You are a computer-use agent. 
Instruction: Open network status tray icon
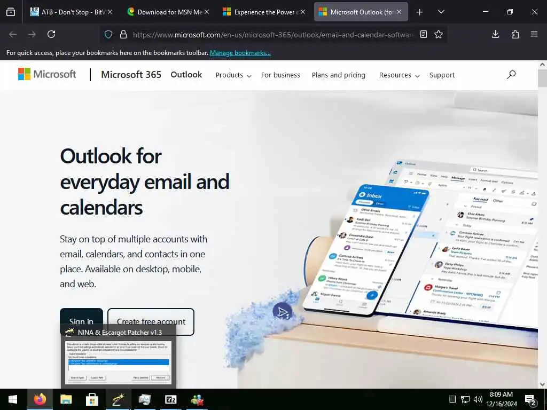pyautogui.click(x=465, y=399)
